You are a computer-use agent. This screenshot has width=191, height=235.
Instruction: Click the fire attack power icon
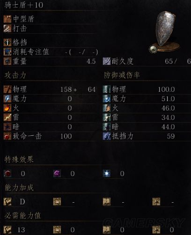7,108
